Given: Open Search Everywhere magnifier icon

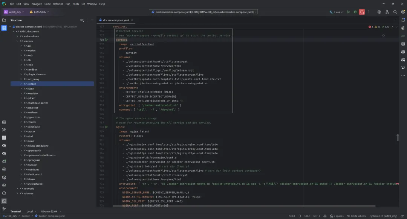Looking at the screenshot, I should (395, 12).
